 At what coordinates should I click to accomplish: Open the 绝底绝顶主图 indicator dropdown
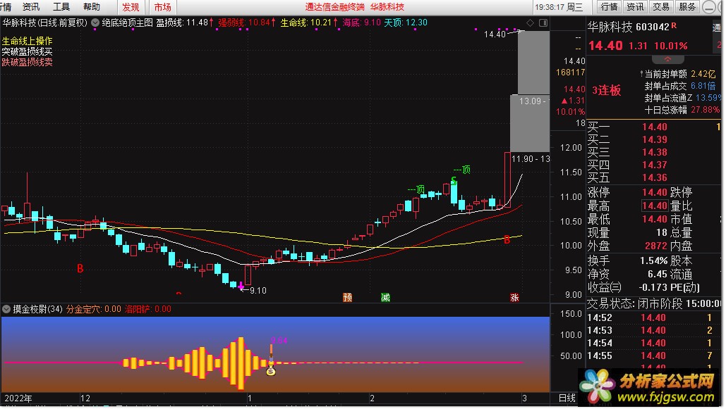click(95, 23)
